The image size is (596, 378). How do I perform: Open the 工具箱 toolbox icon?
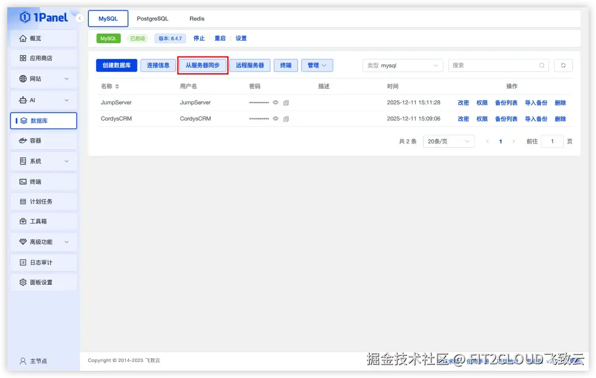point(23,221)
